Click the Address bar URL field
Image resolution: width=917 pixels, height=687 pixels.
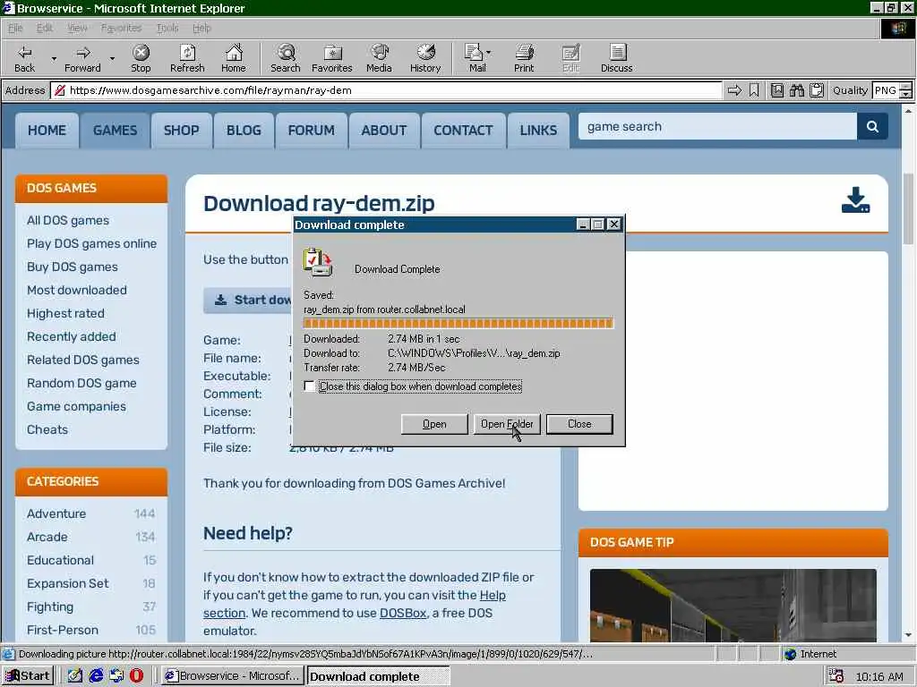point(387,90)
